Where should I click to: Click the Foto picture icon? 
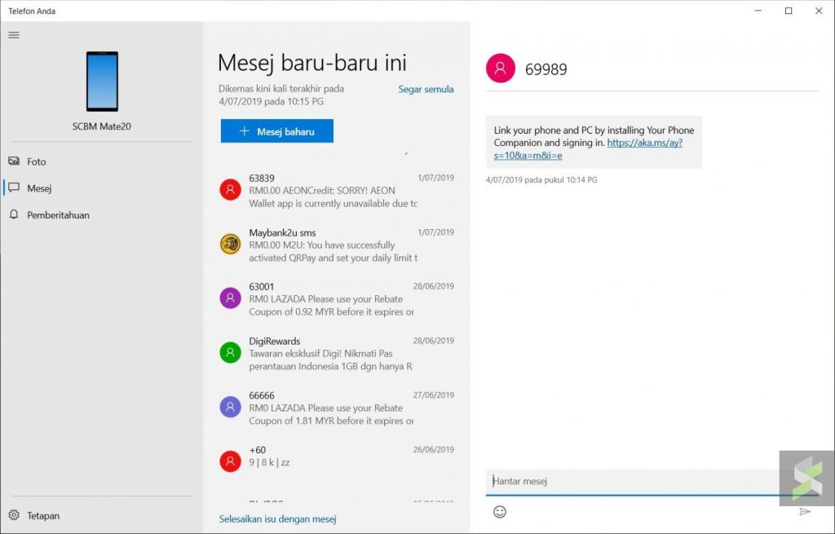(x=14, y=161)
